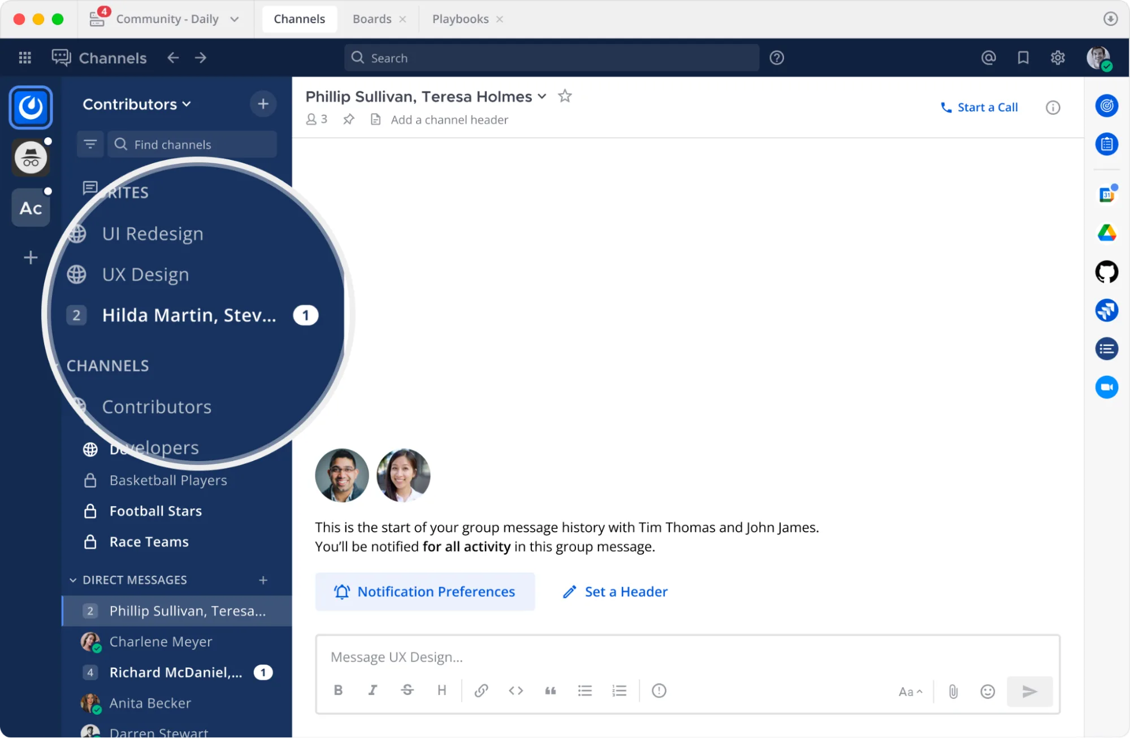Toggle heading formatting
The width and height of the screenshot is (1130, 738).
441,690
